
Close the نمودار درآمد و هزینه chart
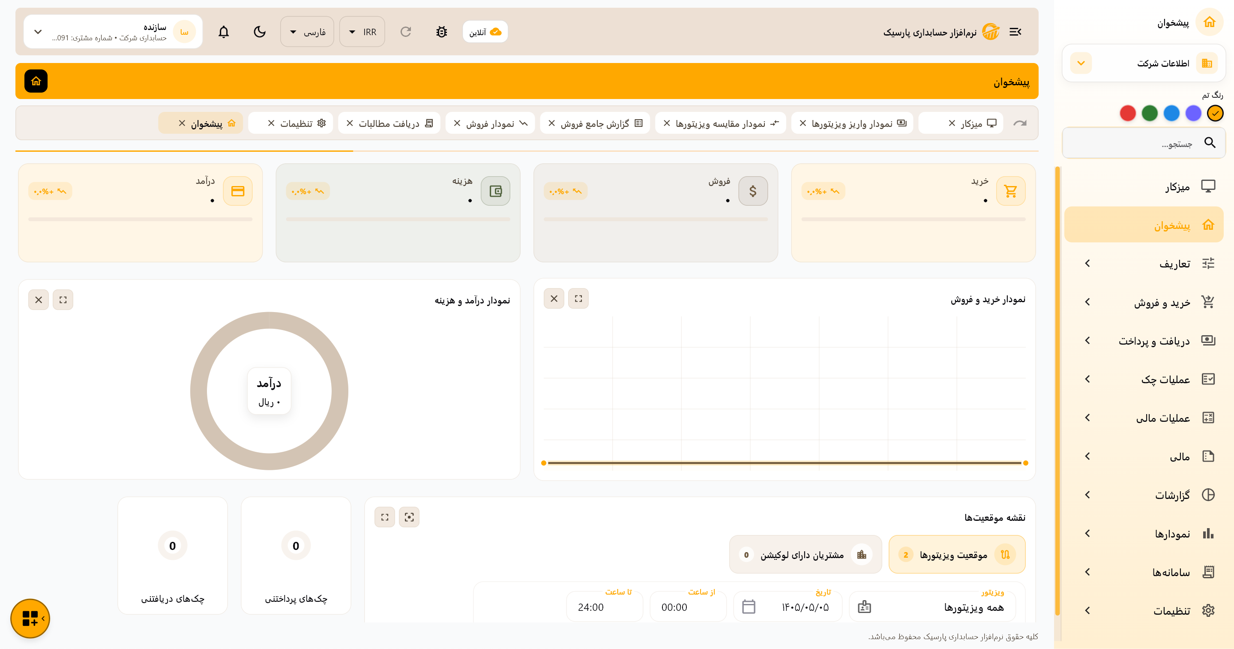38,300
